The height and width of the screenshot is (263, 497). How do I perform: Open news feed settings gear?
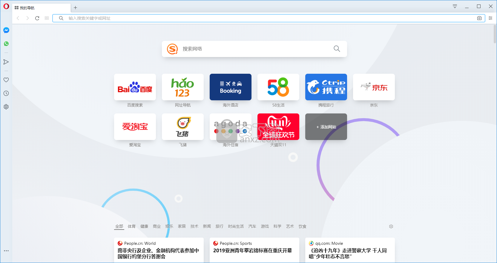pos(391,227)
